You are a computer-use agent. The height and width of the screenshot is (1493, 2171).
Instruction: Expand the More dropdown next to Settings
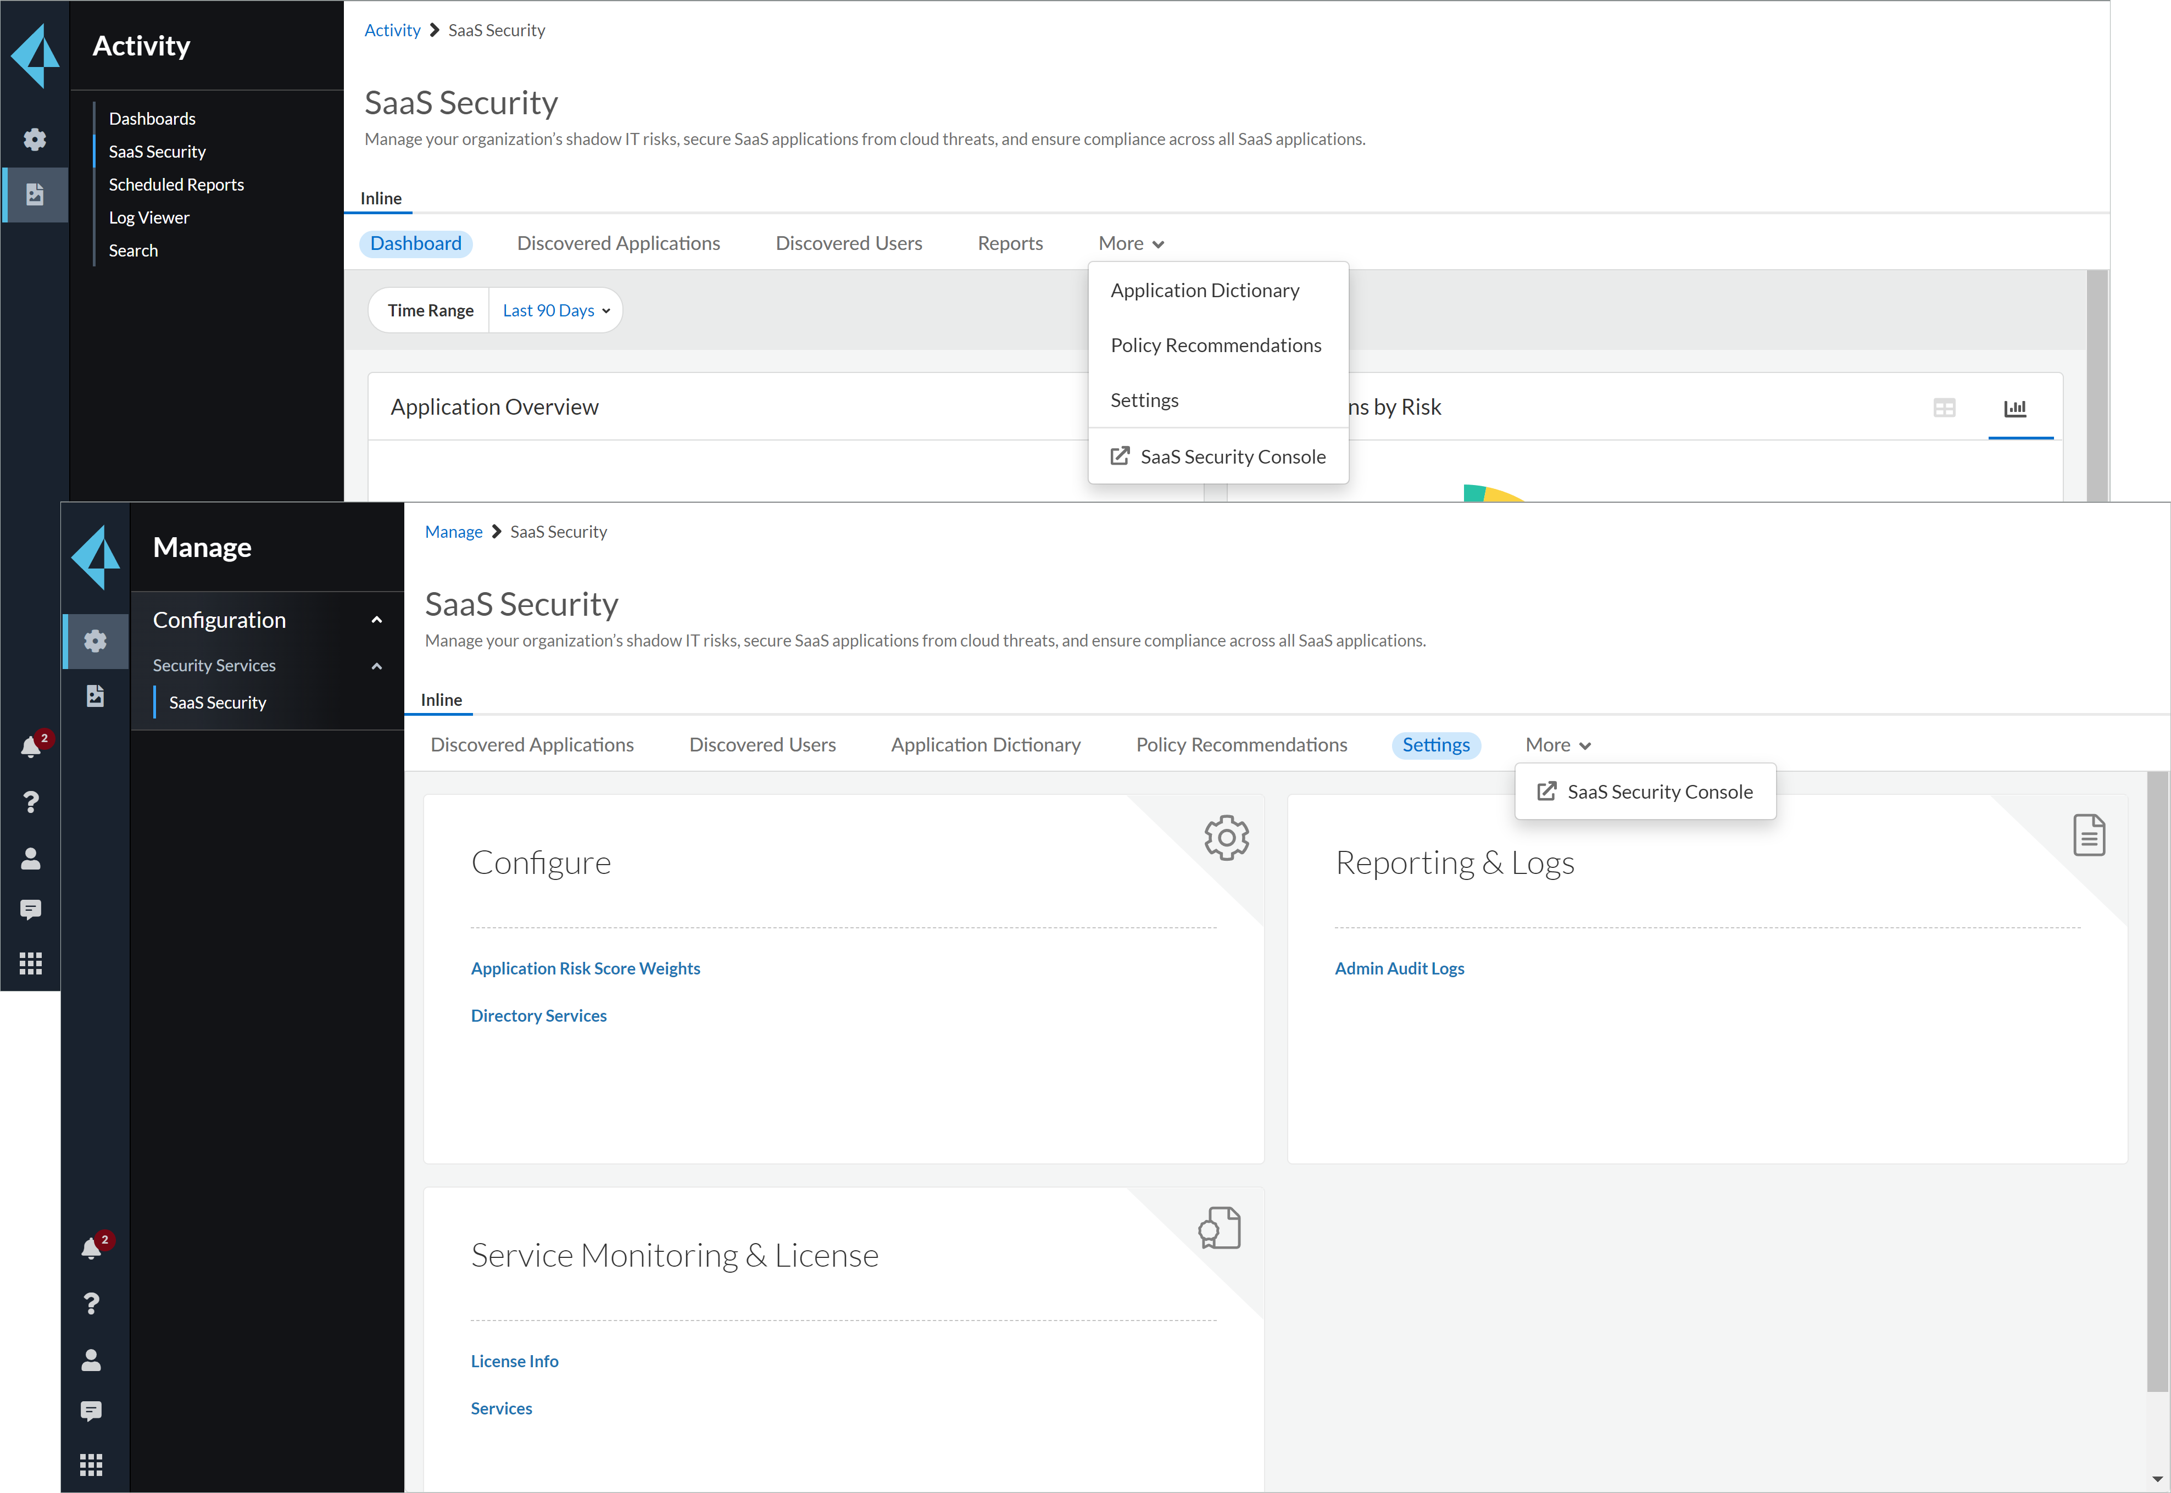(1557, 745)
